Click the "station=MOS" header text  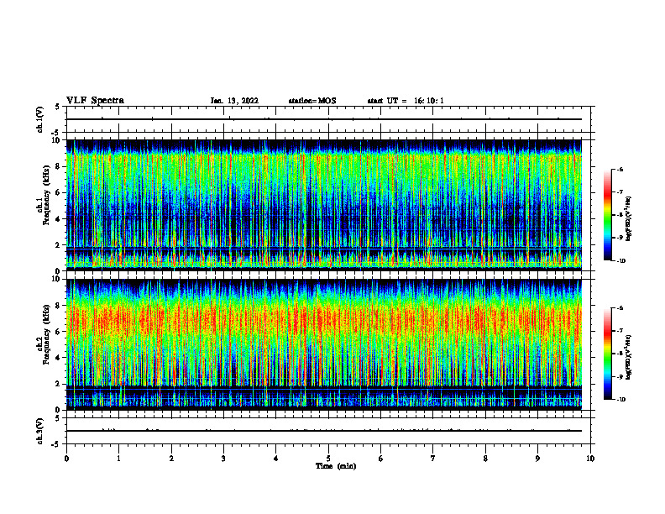[x=312, y=101]
